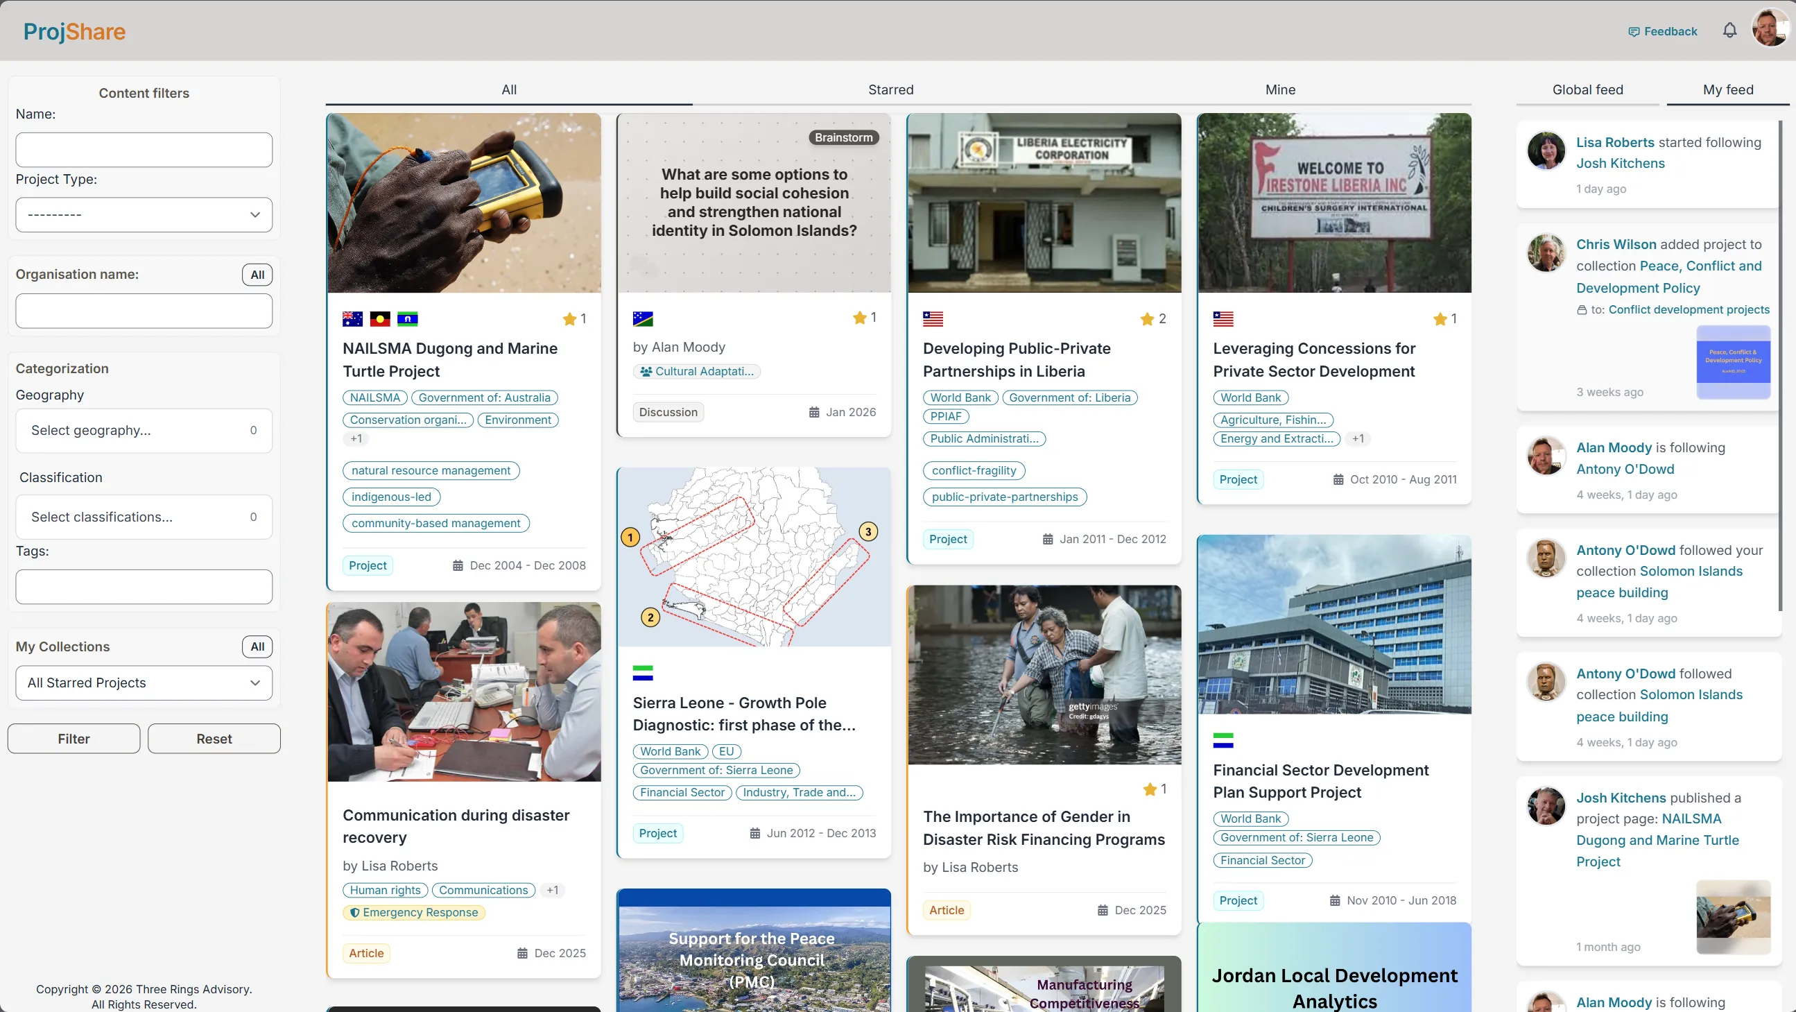
Task: Toggle the All button beside My Collections
Action: tap(257, 646)
